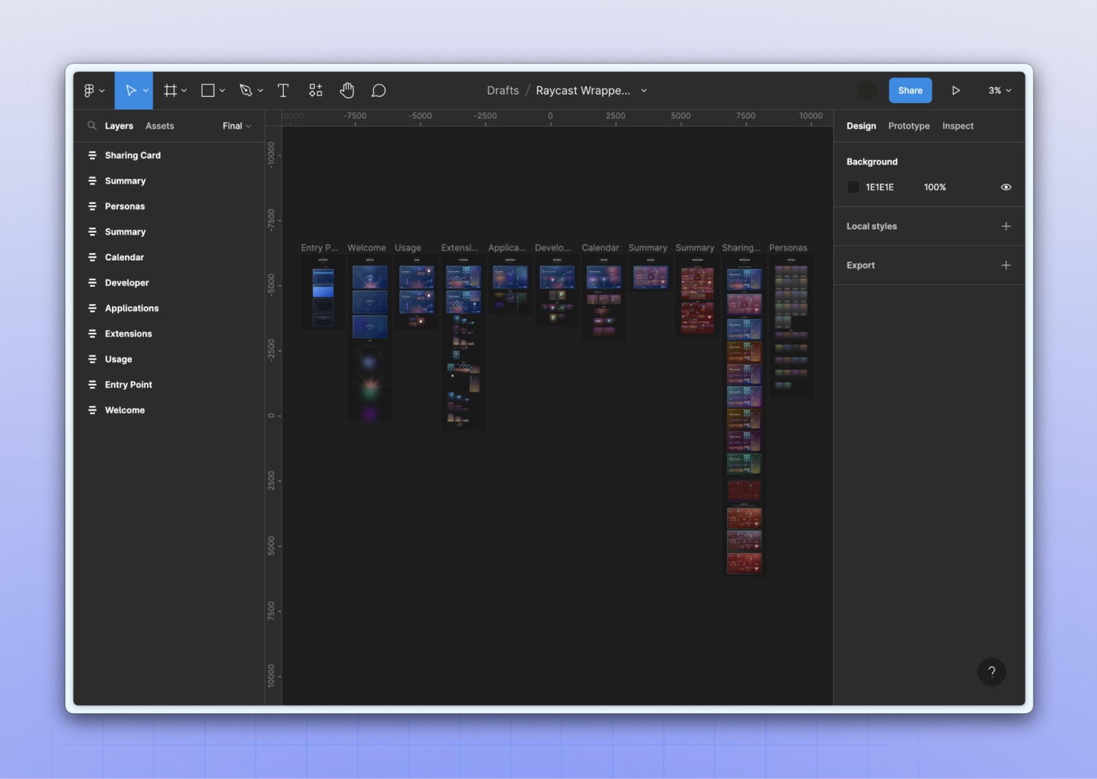Open the Drafts breadcrumb link
The height and width of the screenshot is (779, 1097).
point(503,91)
